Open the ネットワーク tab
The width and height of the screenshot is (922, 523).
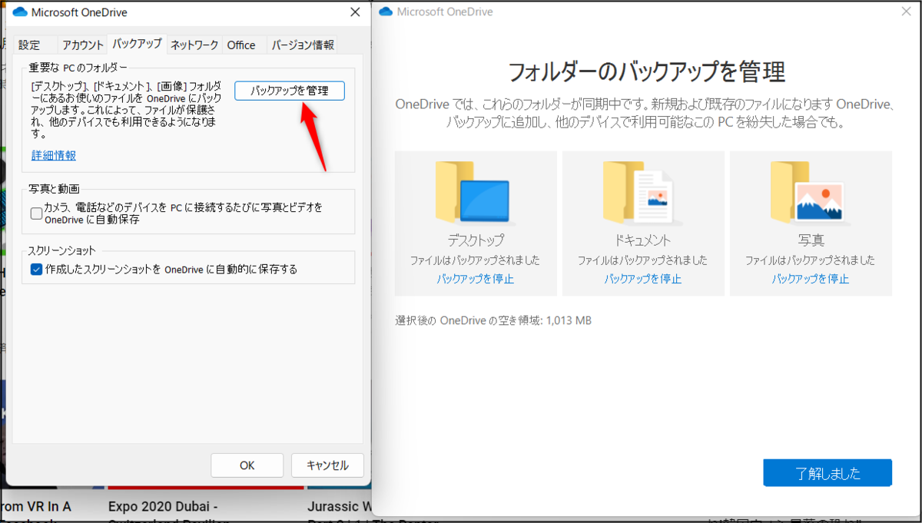pos(194,45)
